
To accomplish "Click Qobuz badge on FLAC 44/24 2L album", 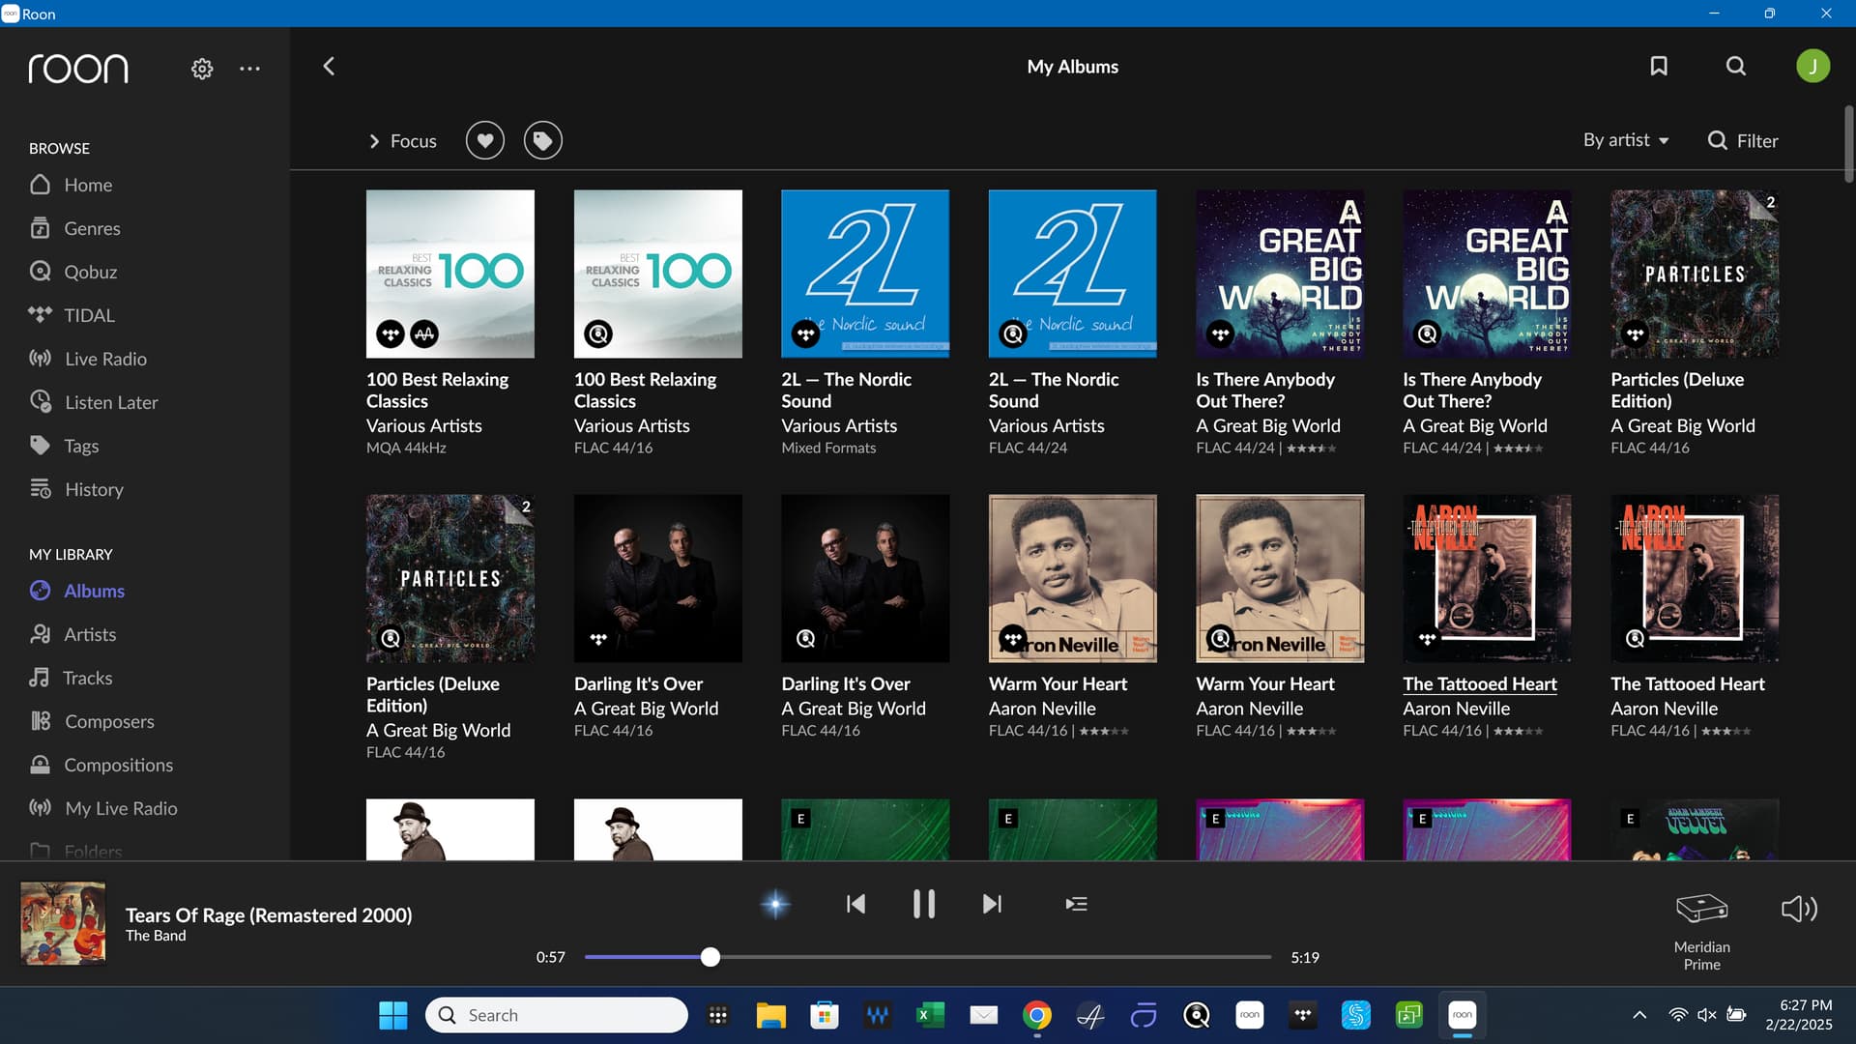I will click(1013, 334).
